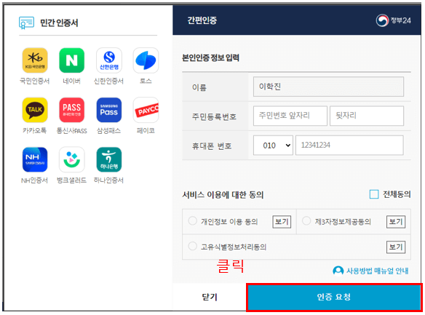Select the 신한인증서 icon
The height and width of the screenshot is (315, 425).
click(109, 60)
